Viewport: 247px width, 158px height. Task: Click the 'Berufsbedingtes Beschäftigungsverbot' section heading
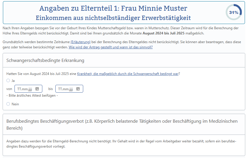(122, 124)
